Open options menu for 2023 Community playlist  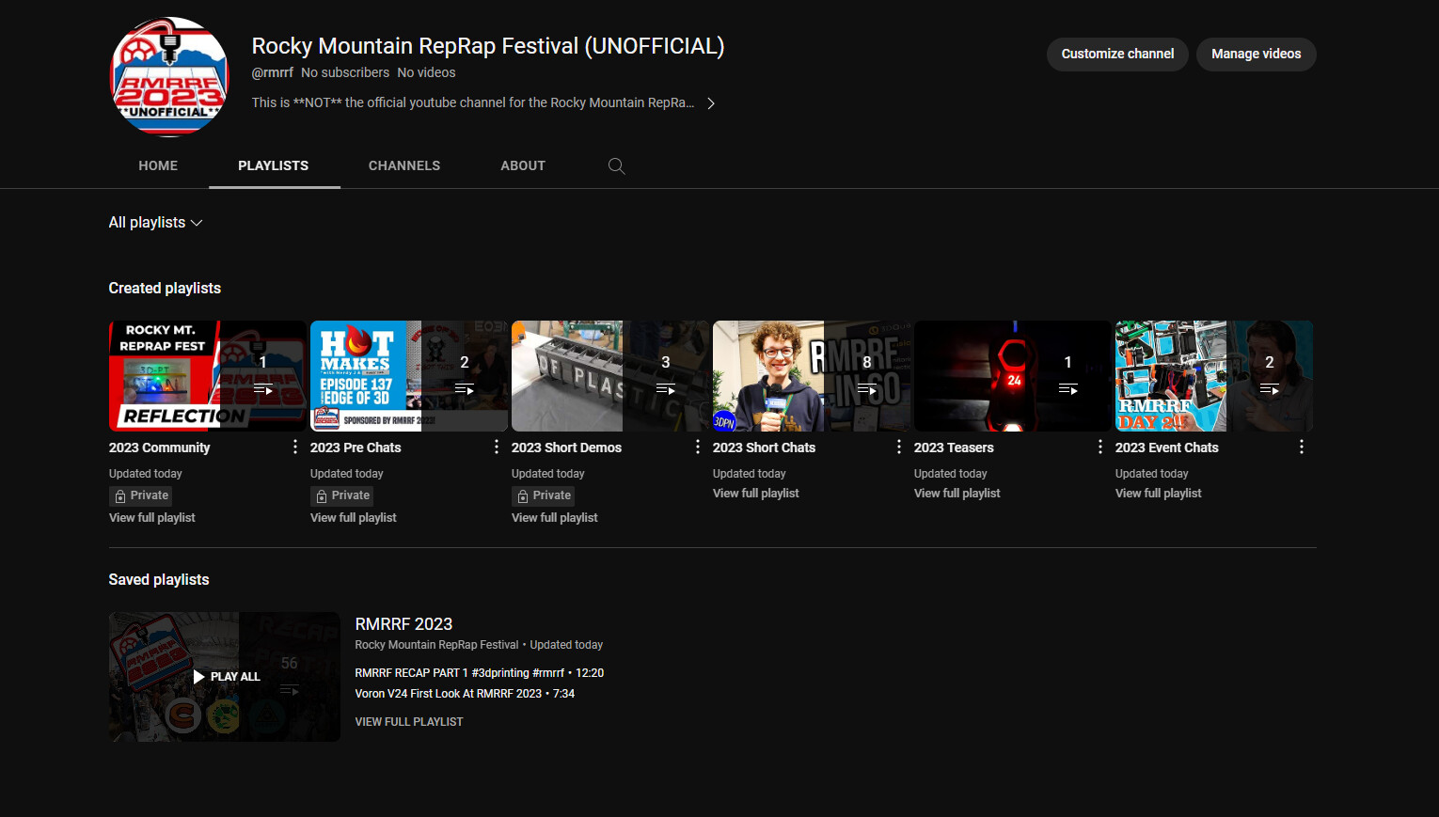pos(295,448)
